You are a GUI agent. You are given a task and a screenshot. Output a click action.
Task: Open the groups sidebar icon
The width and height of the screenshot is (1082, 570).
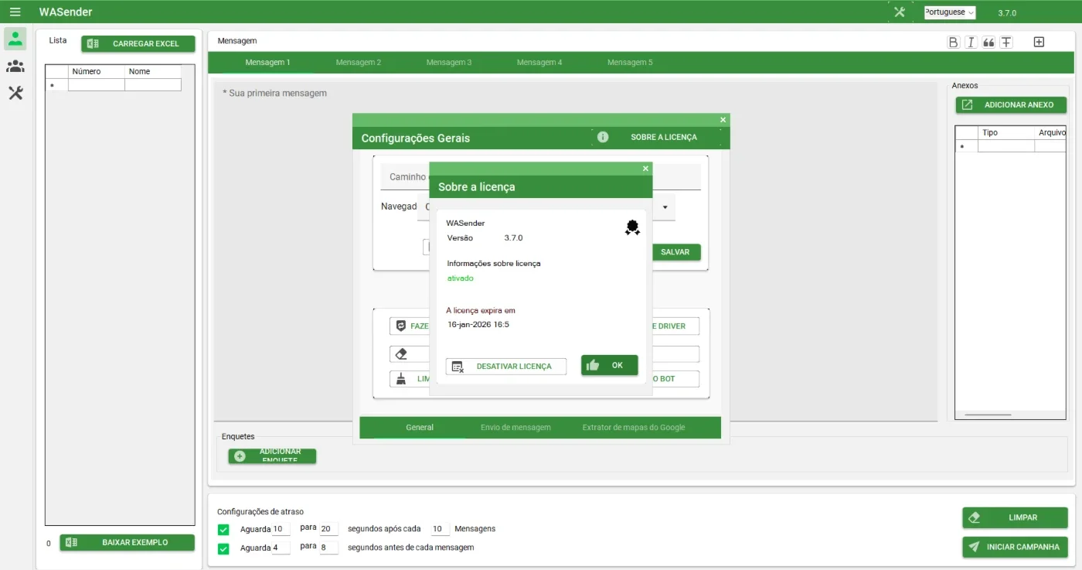click(15, 67)
